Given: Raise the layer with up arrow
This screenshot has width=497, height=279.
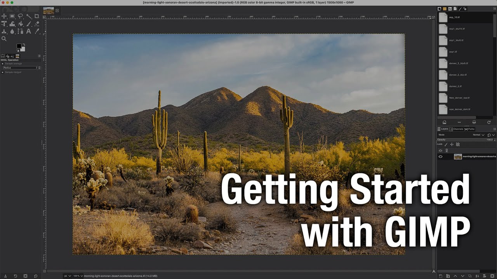Looking at the screenshot, I should (x=455, y=276).
